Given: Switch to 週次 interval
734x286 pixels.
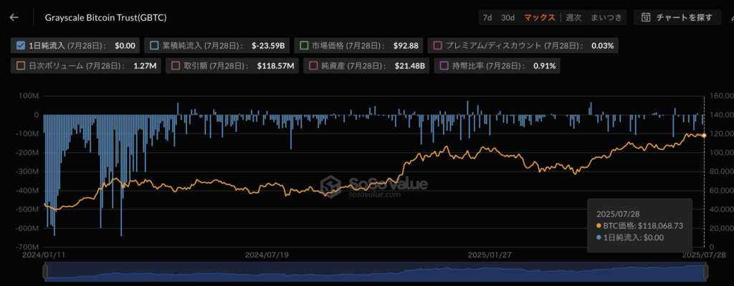Looking at the screenshot, I should point(573,18).
